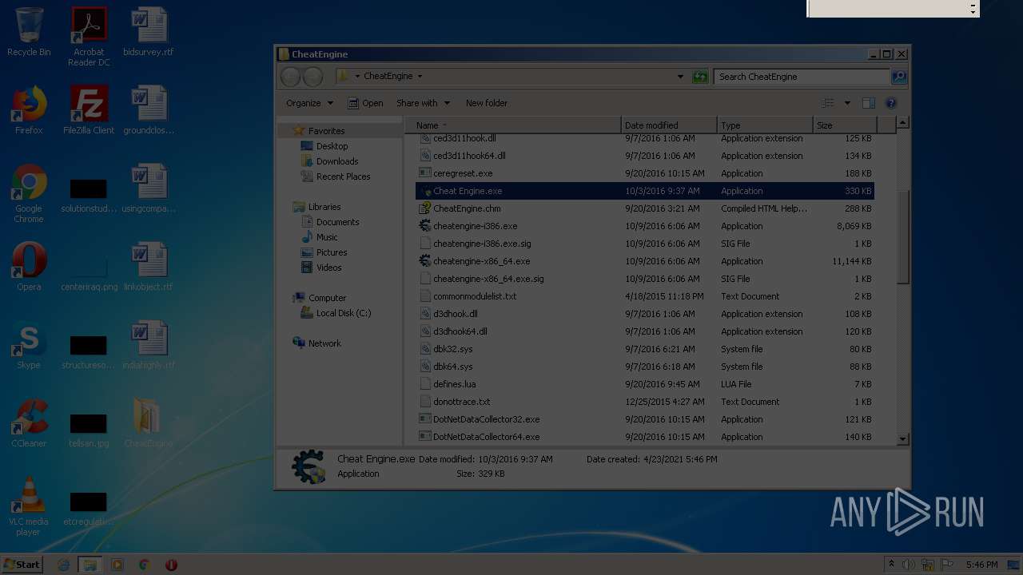The height and width of the screenshot is (575, 1023).
Task: Open CCleaner desktop shortcut
Action: [29, 423]
